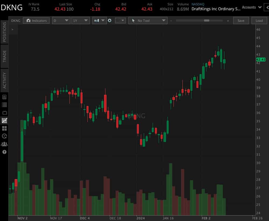Click the newspaper icon in sidebar

click(4, 97)
